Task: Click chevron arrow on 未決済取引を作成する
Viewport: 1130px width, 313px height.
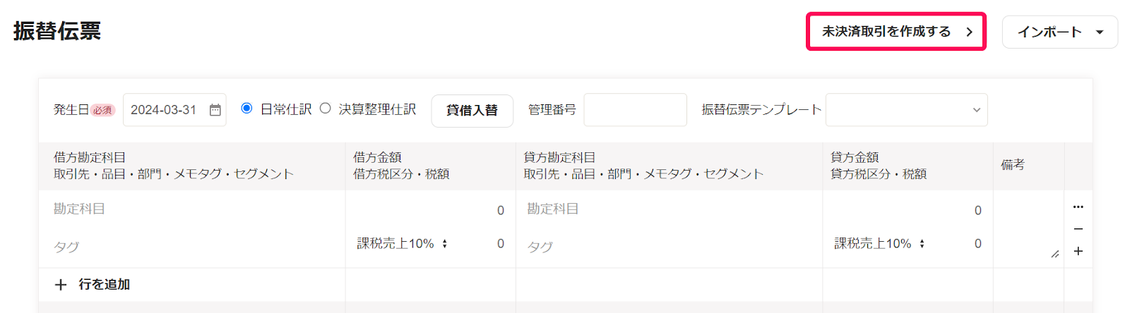Action: [x=969, y=32]
